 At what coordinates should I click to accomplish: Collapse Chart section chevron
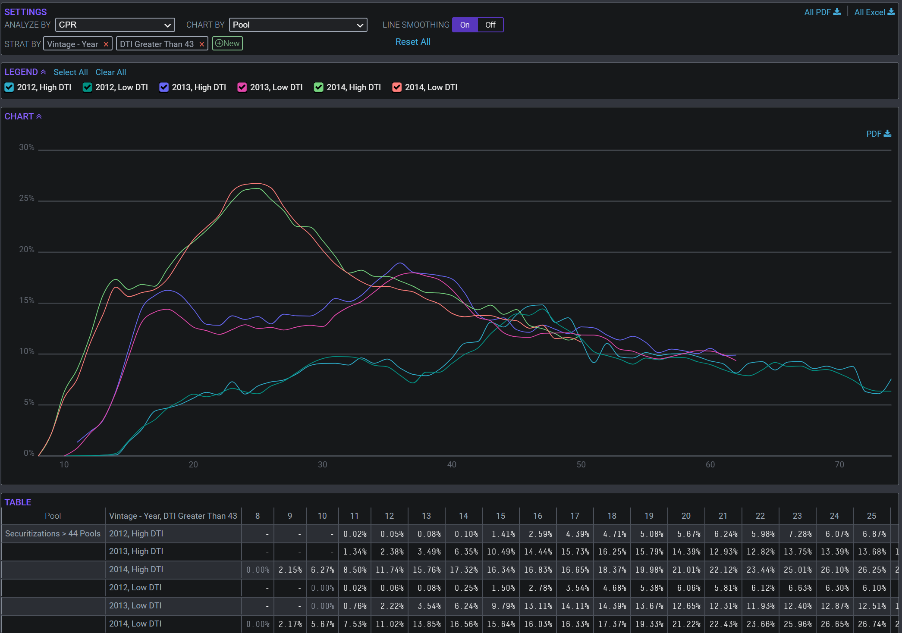pos(39,116)
